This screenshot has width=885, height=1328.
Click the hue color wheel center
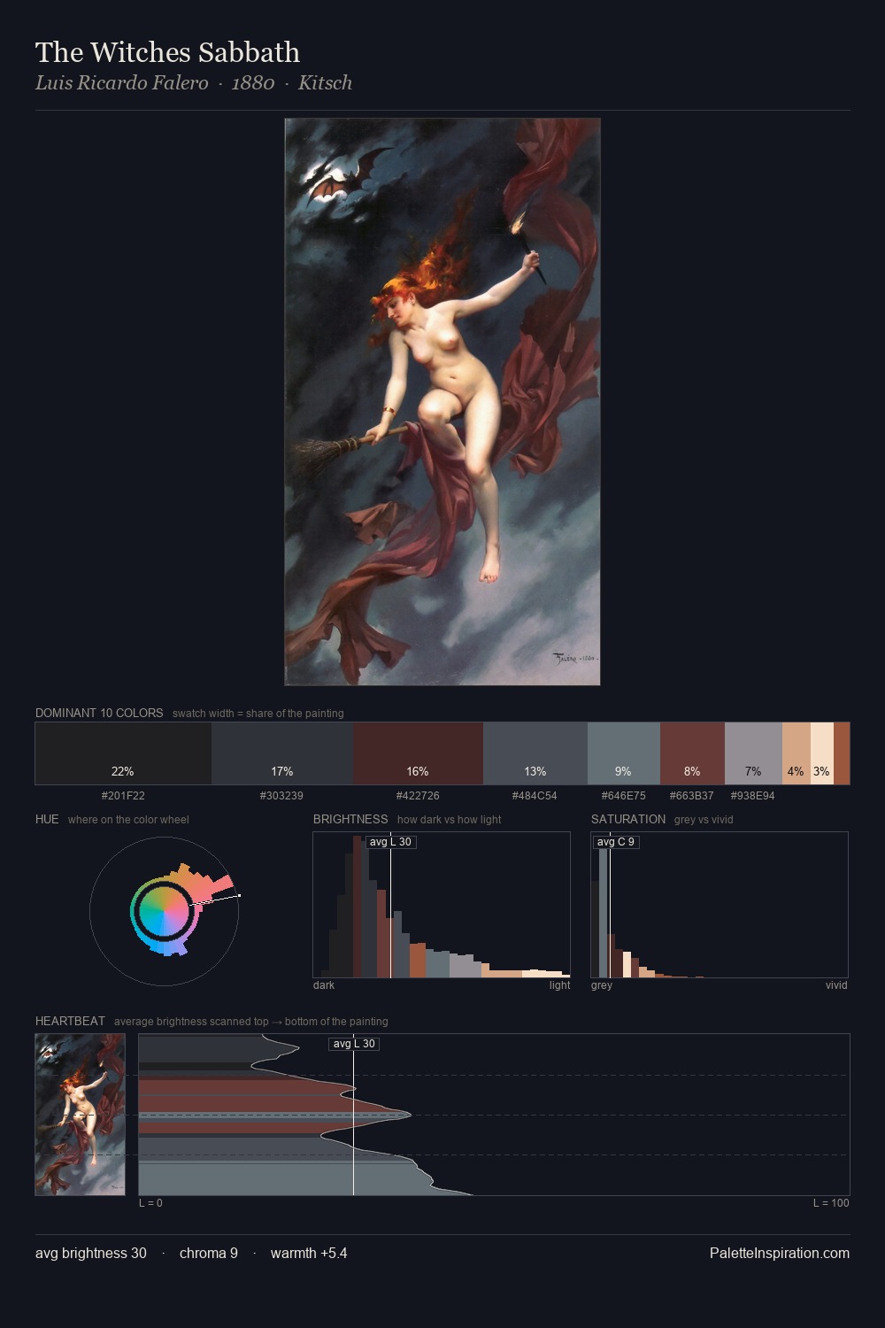point(164,911)
